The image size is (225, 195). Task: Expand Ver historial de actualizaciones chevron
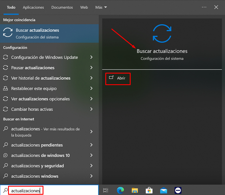tap(91, 78)
